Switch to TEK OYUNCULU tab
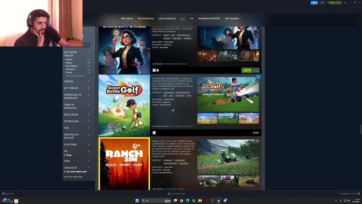Image resolution: width=362 pixels, height=204 pixels. 146,18
